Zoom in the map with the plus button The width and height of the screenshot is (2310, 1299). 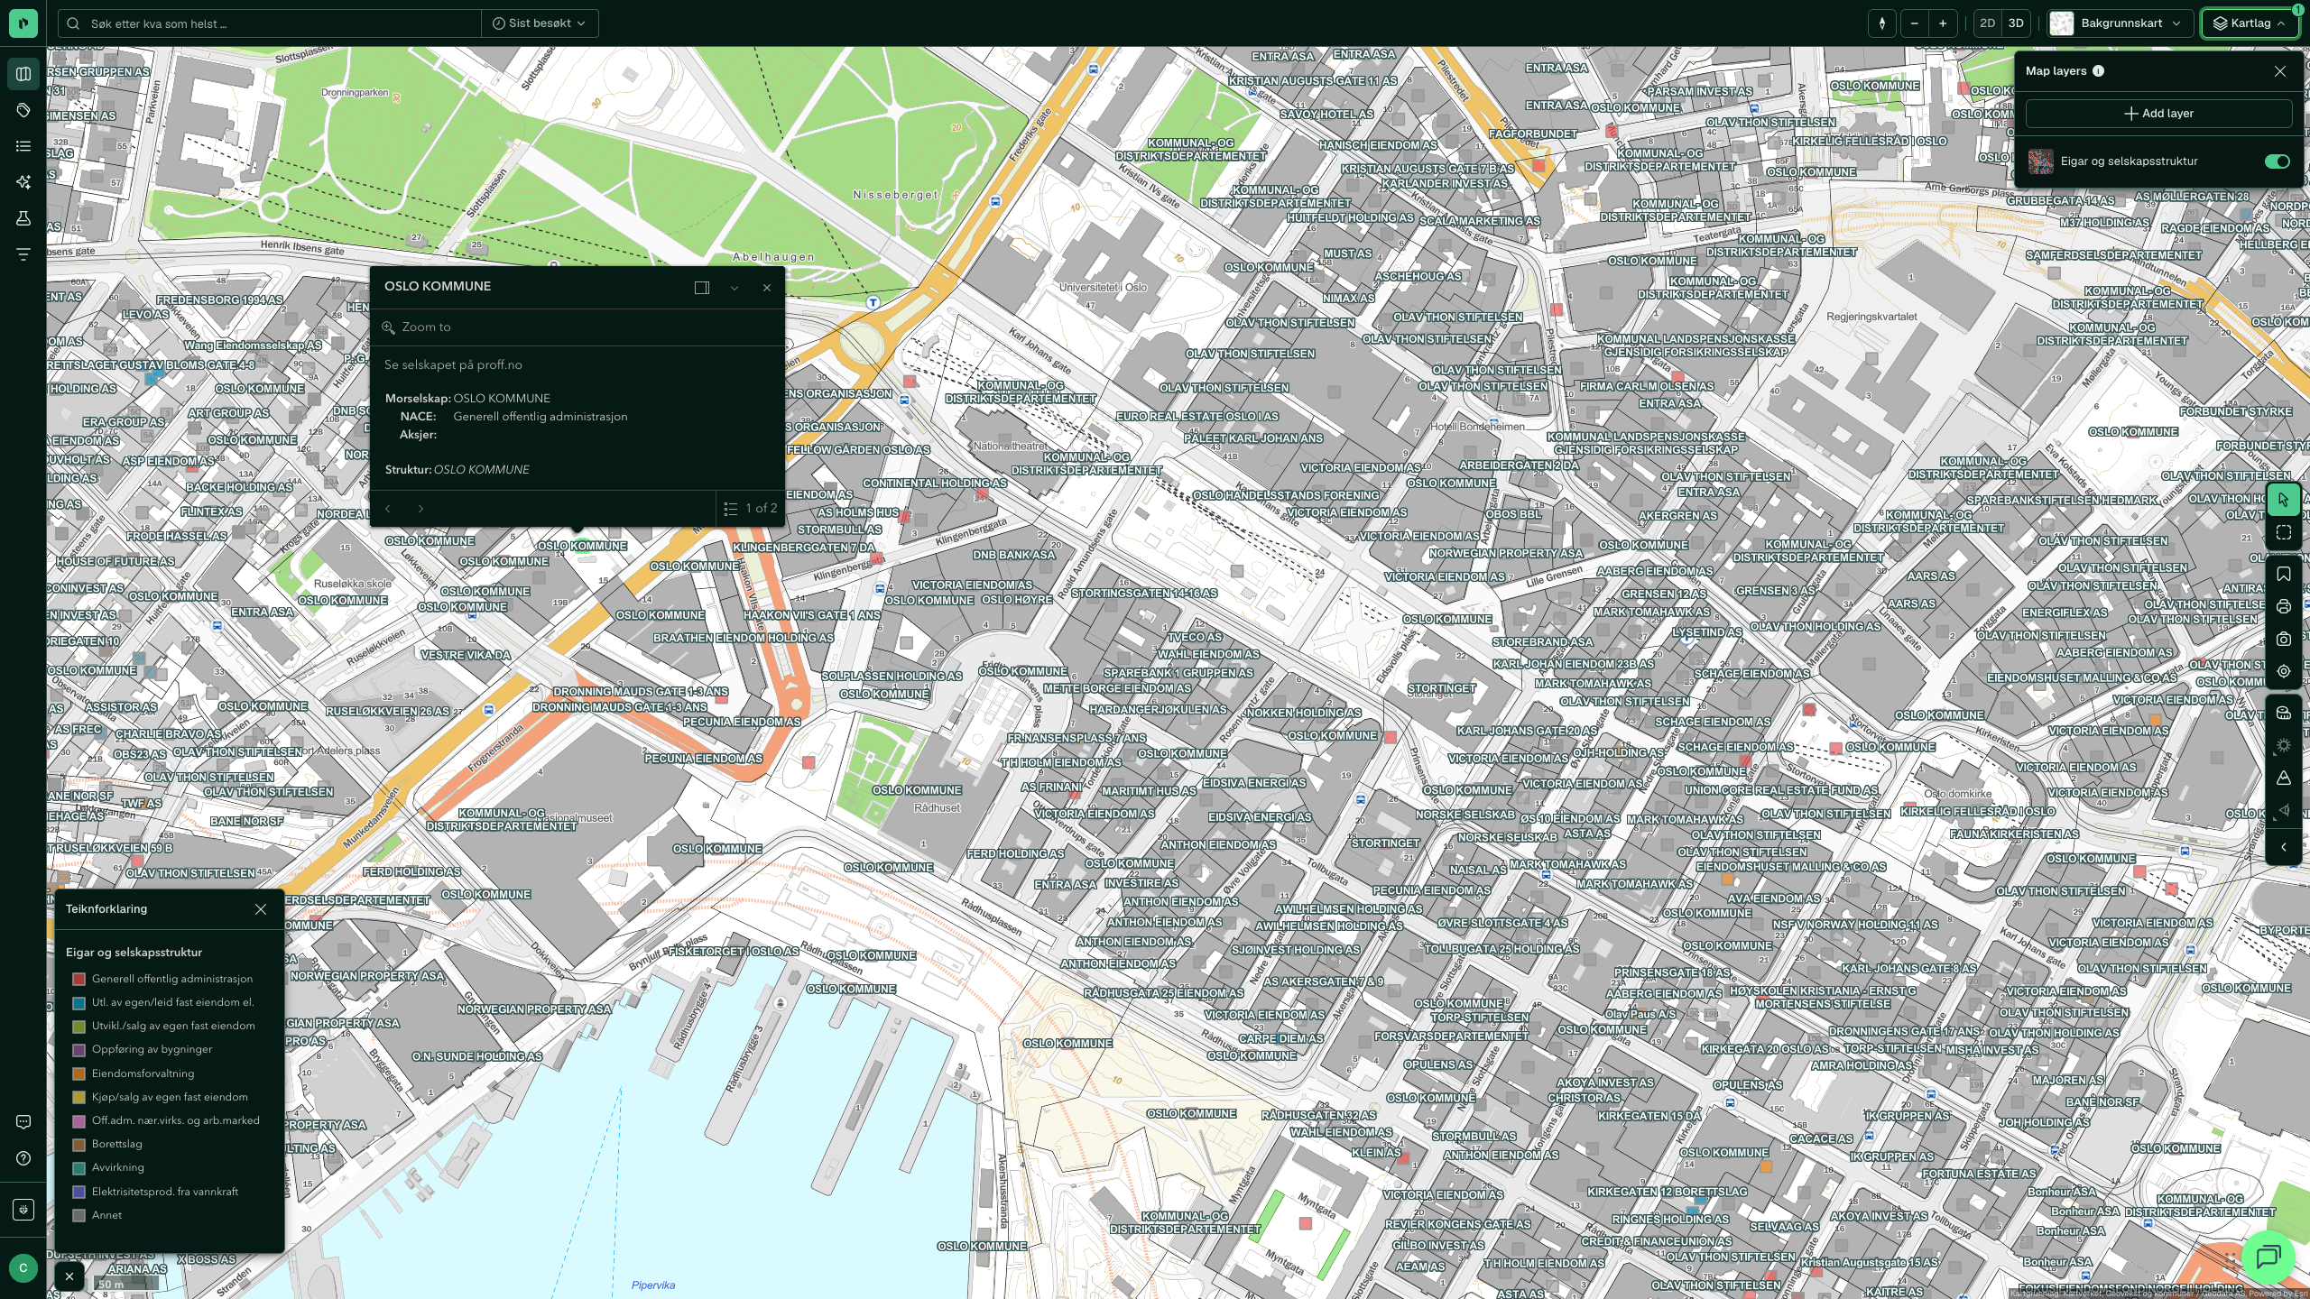(x=1943, y=23)
